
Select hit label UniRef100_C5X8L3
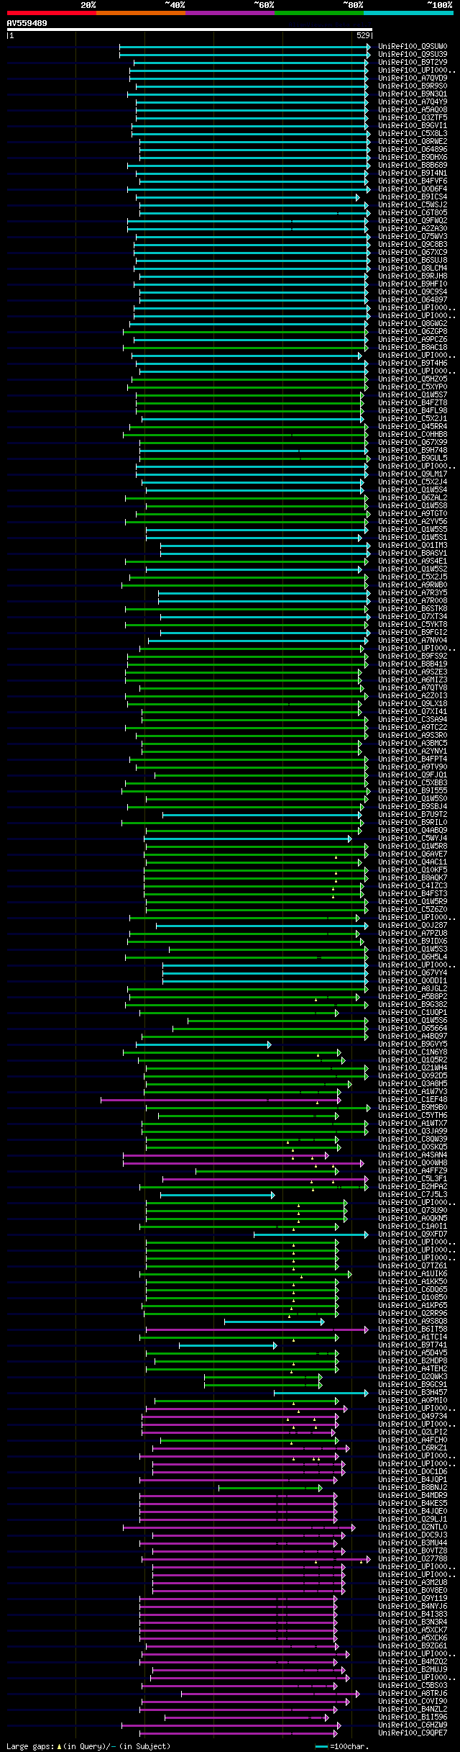(413, 134)
